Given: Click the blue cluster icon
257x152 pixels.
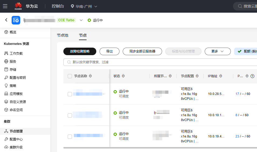Looking at the screenshot, I should pos(16,20).
